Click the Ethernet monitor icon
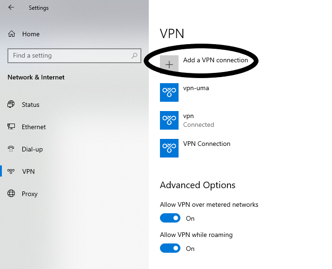 11,127
